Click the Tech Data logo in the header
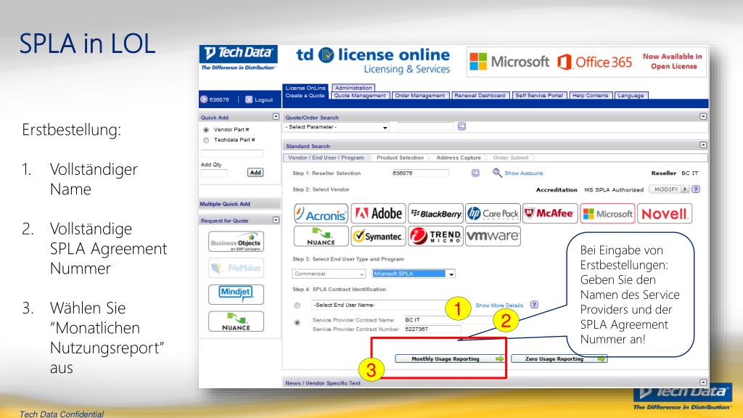This screenshot has height=418, width=743. (x=238, y=58)
